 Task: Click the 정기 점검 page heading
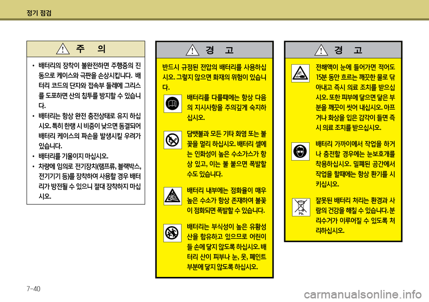(x=39, y=13)
